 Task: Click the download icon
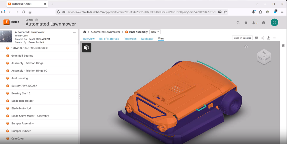(x=269, y=38)
